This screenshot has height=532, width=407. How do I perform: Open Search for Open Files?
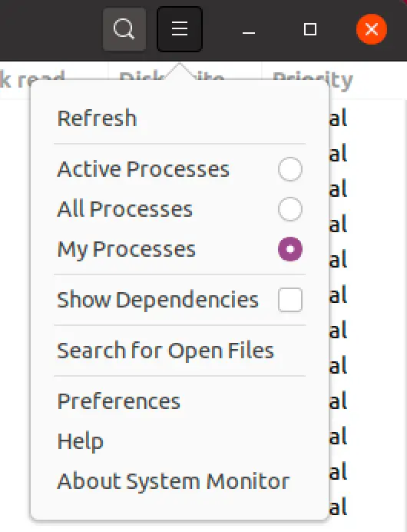click(x=180, y=351)
